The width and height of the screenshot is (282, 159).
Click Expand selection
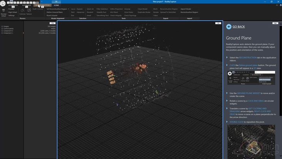79,9
